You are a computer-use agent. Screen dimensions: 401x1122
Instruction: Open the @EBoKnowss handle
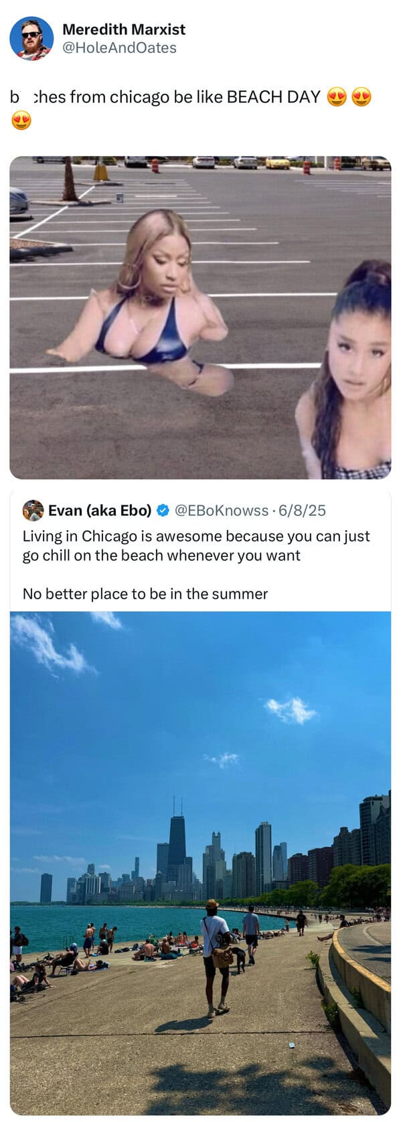tap(222, 511)
